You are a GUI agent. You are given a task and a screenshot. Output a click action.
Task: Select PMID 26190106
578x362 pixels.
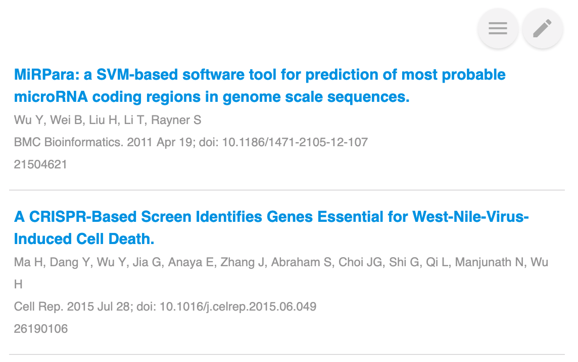41,329
